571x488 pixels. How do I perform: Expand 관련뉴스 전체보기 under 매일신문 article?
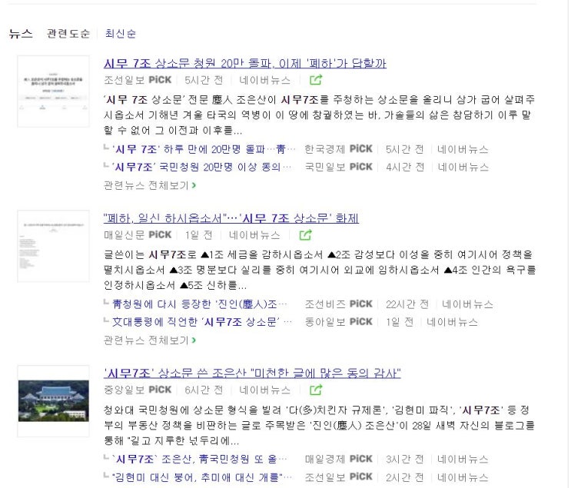(150, 340)
